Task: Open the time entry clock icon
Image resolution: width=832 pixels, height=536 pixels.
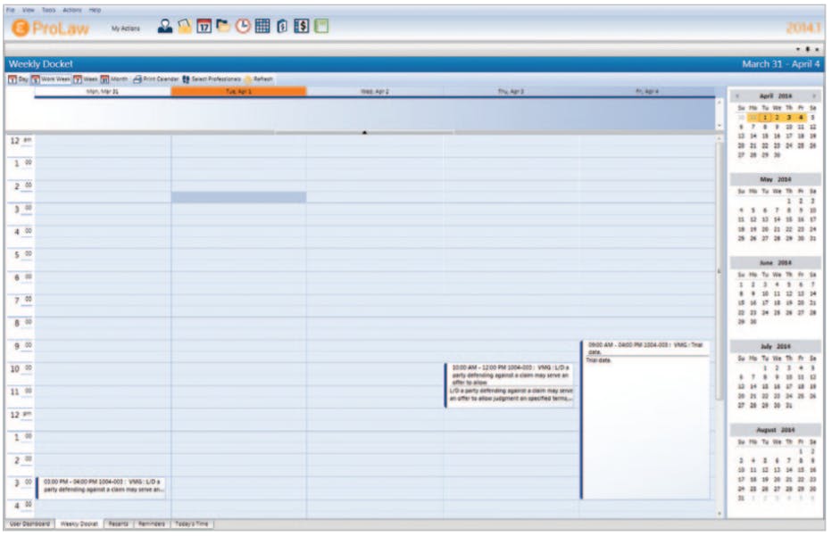Action: [x=243, y=26]
